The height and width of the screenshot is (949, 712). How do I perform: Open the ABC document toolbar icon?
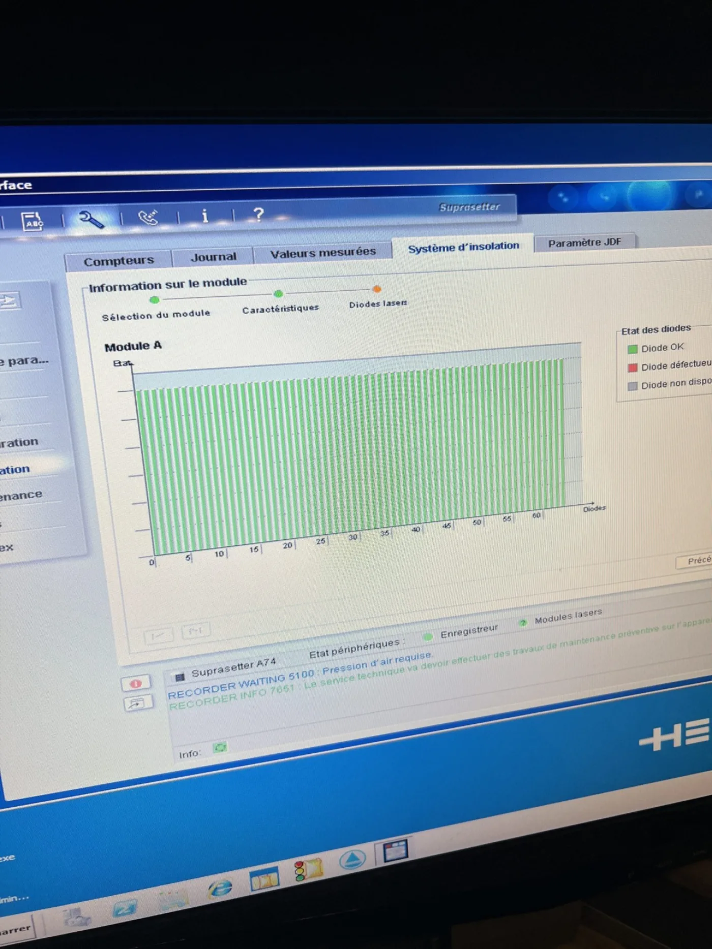[33, 222]
